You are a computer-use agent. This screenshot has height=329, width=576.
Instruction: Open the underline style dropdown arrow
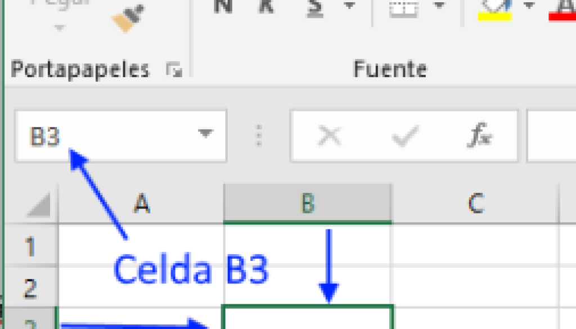point(349,6)
